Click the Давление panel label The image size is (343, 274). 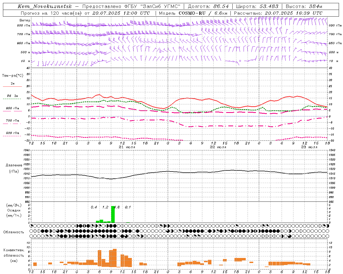click(x=14, y=165)
